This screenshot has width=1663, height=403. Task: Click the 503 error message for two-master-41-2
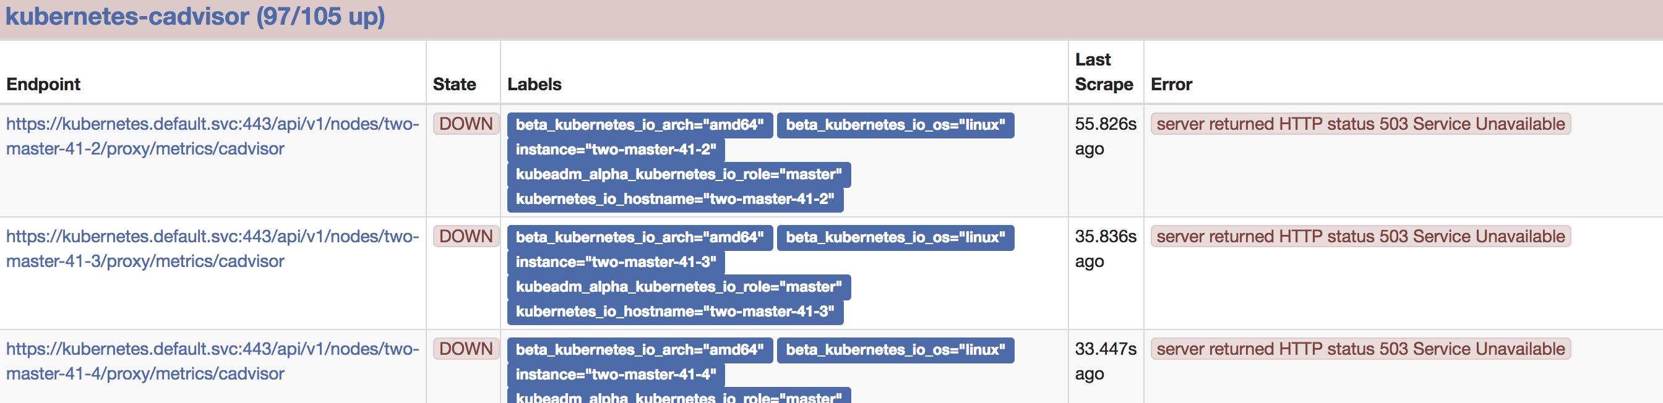click(1361, 124)
